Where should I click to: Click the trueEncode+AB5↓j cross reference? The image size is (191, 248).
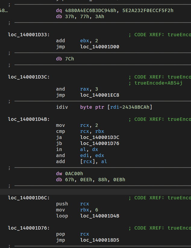[x=158, y=83]
